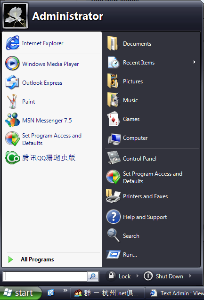
Task: Click the 'Outlook Express' text
Action: coord(42,83)
